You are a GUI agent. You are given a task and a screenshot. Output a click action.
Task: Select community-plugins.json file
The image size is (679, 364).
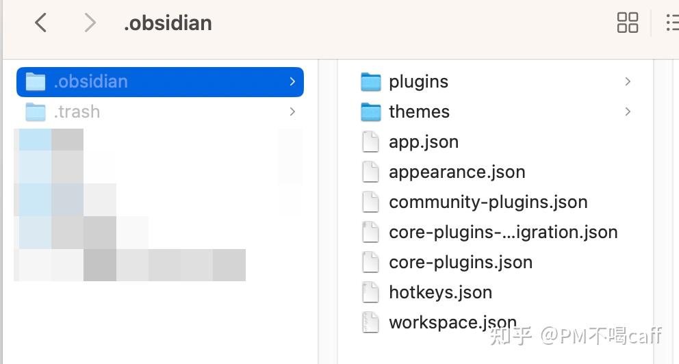pyautogui.click(x=487, y=202)
